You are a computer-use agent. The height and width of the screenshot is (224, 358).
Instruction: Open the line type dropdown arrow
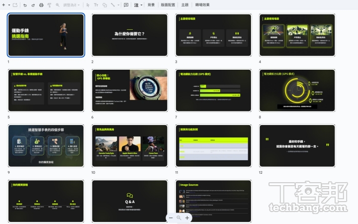point(118,5)
